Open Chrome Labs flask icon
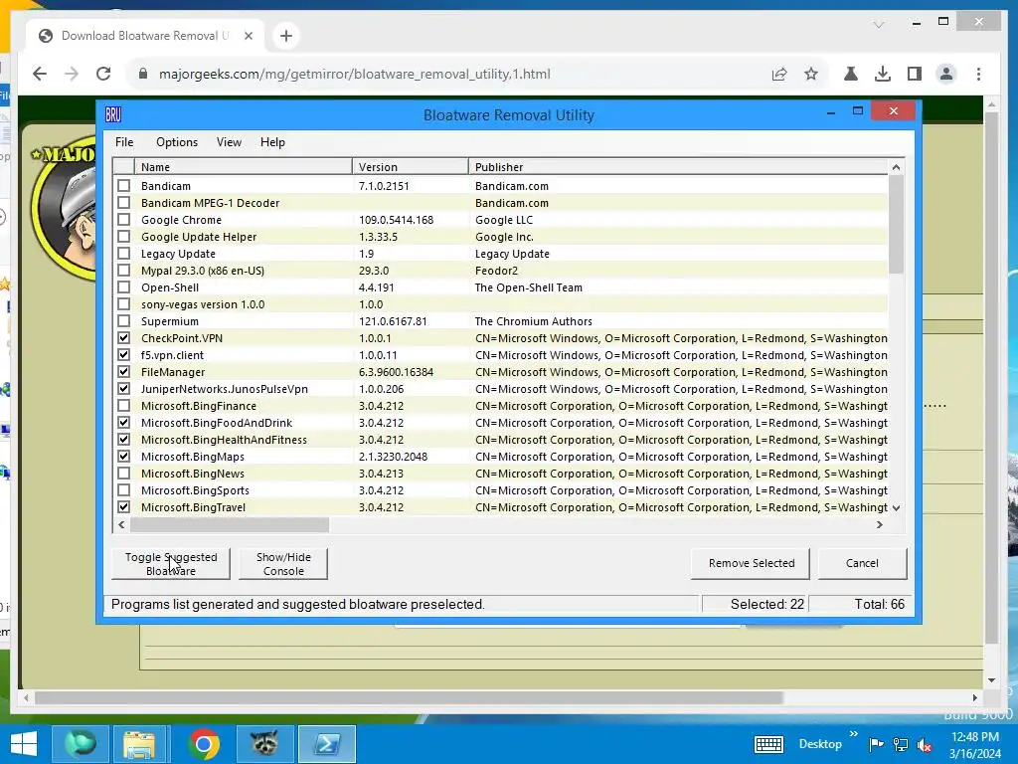The width and height of the screenshot is (1018, 764). [x=851, y=74]
